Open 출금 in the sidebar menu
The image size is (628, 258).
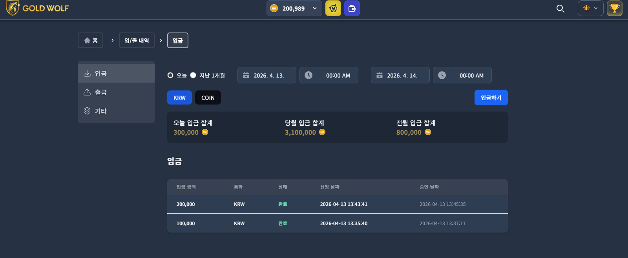pos(116,92)
